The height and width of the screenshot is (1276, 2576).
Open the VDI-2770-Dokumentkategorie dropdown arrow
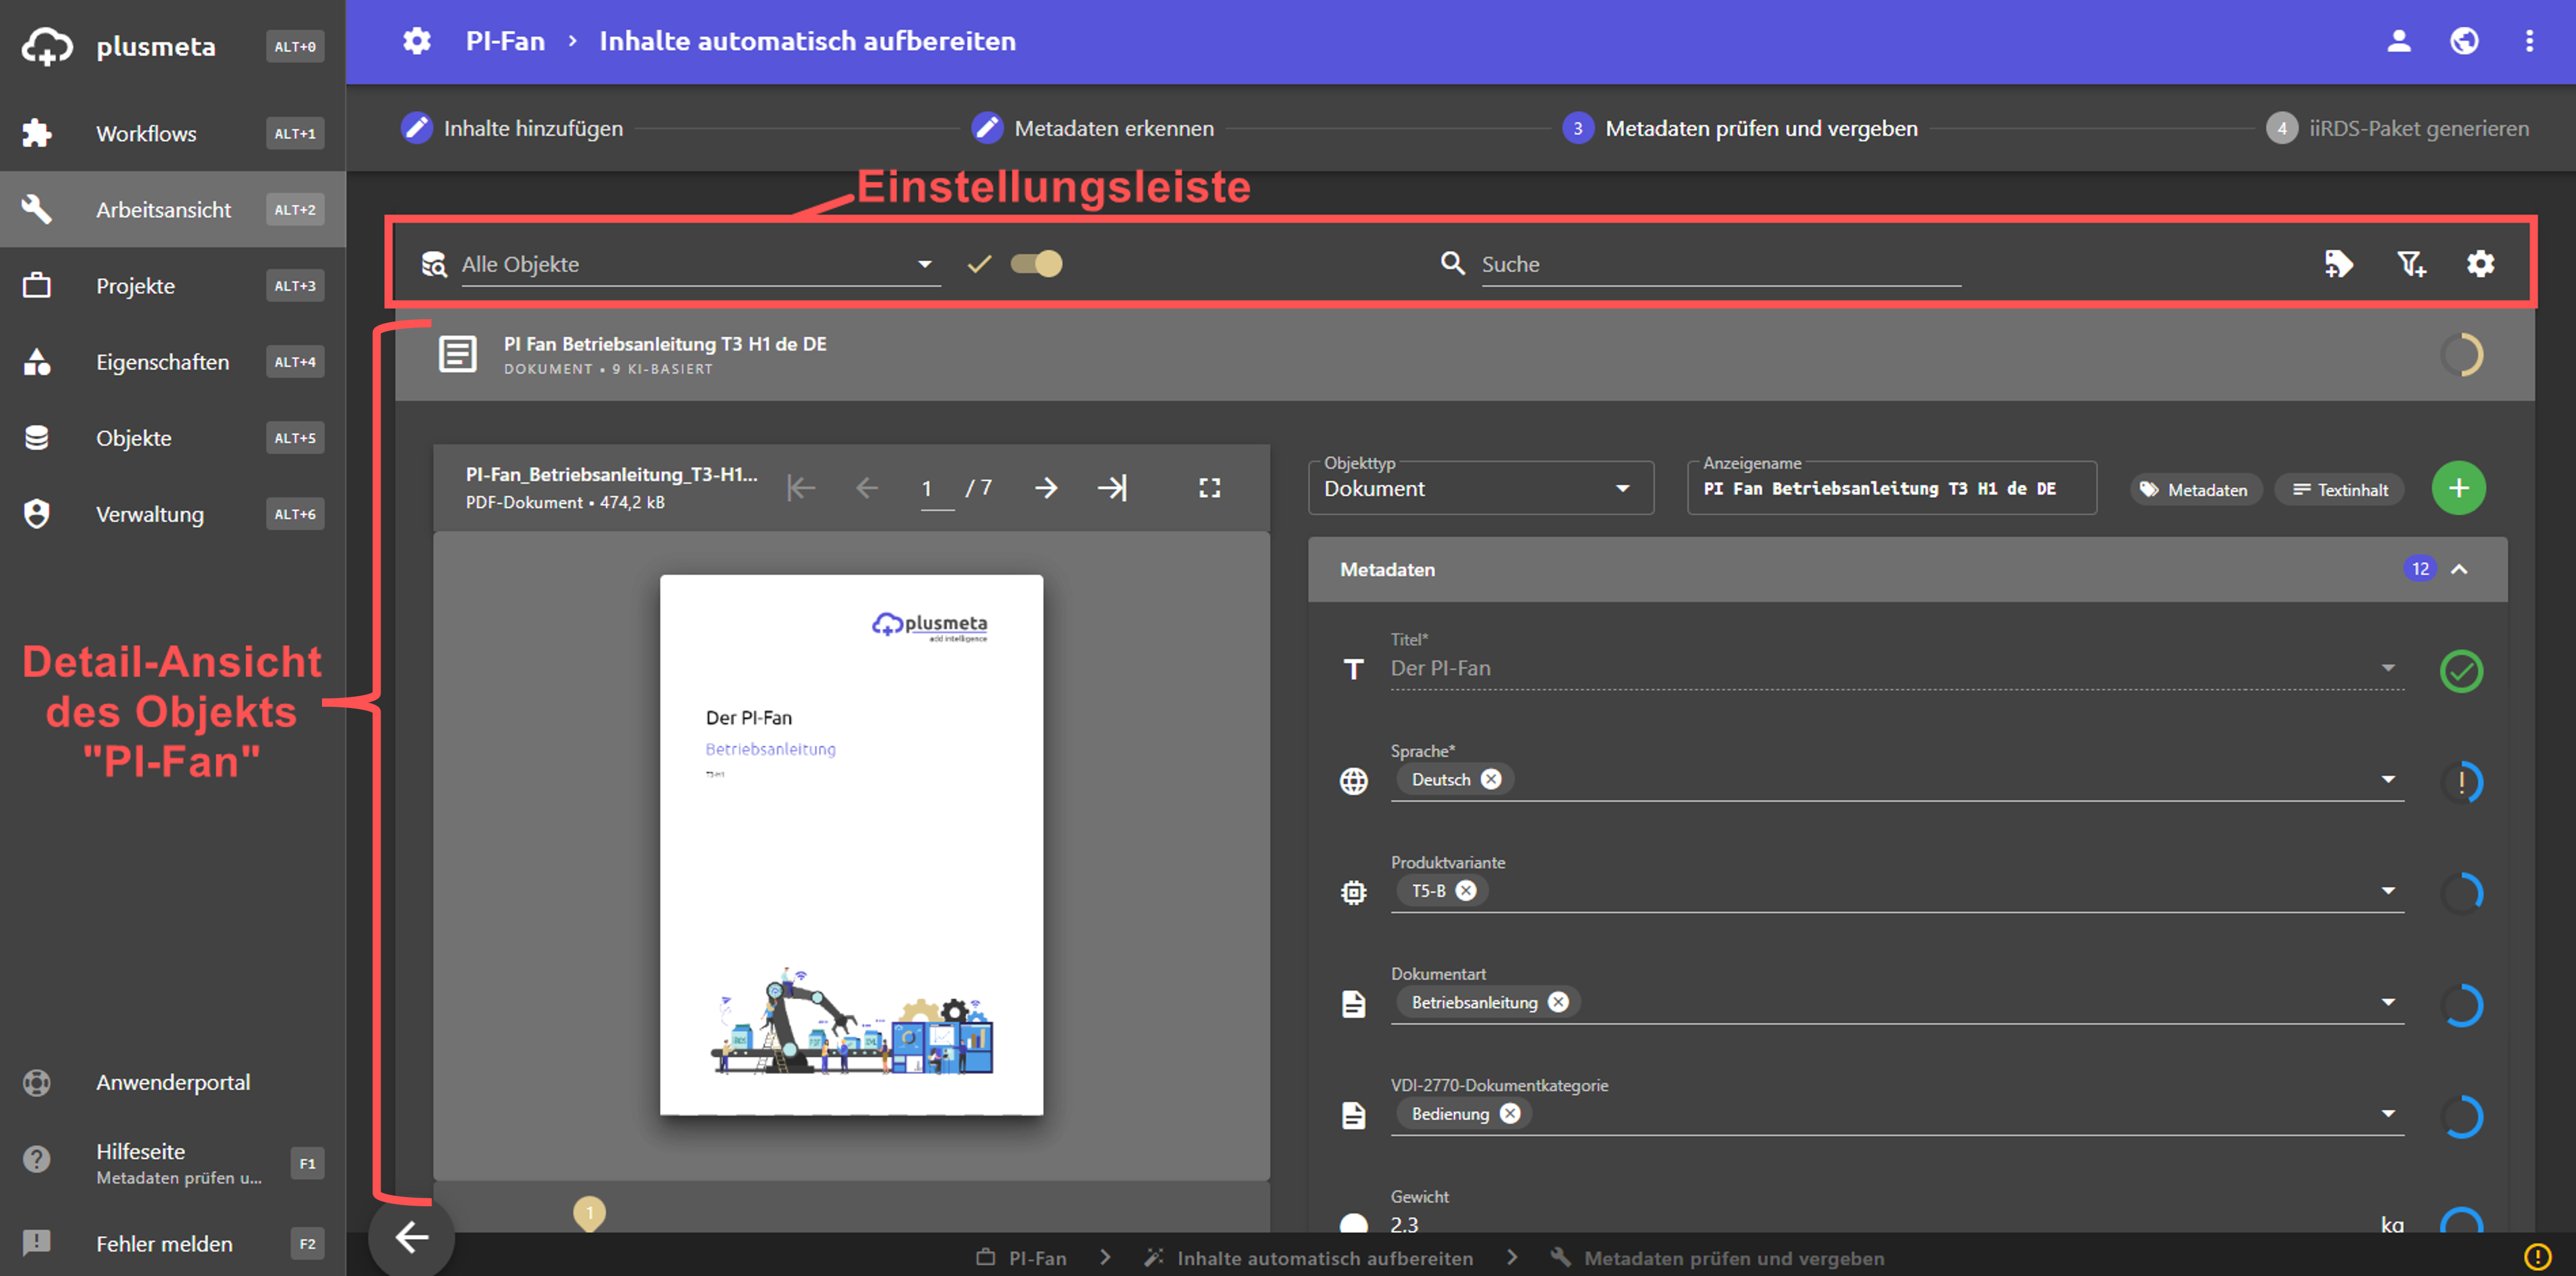[x=2388, y=1113]
